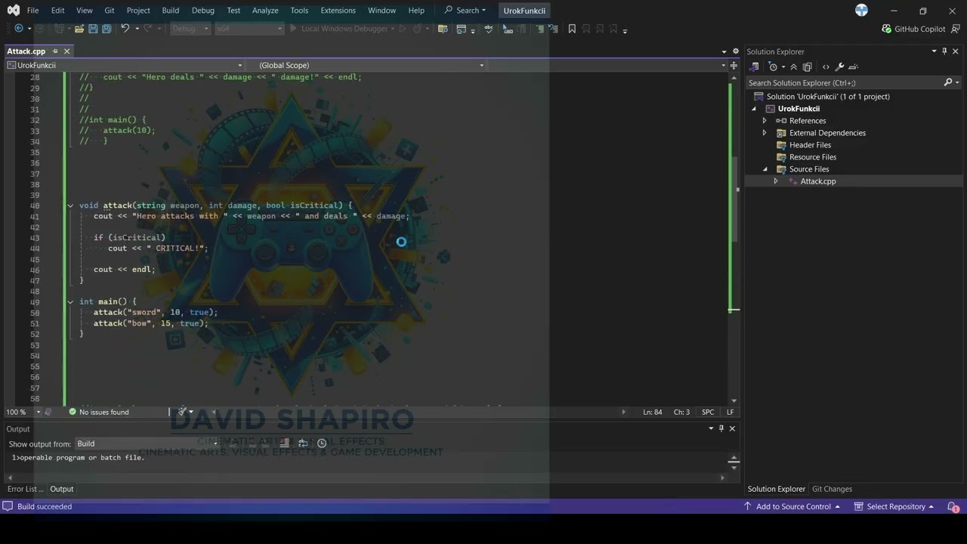Image resolution: width=967 pixels, height=544 pixels.
Task: Switch to the Error List tab
Action: tap(25, 489)
